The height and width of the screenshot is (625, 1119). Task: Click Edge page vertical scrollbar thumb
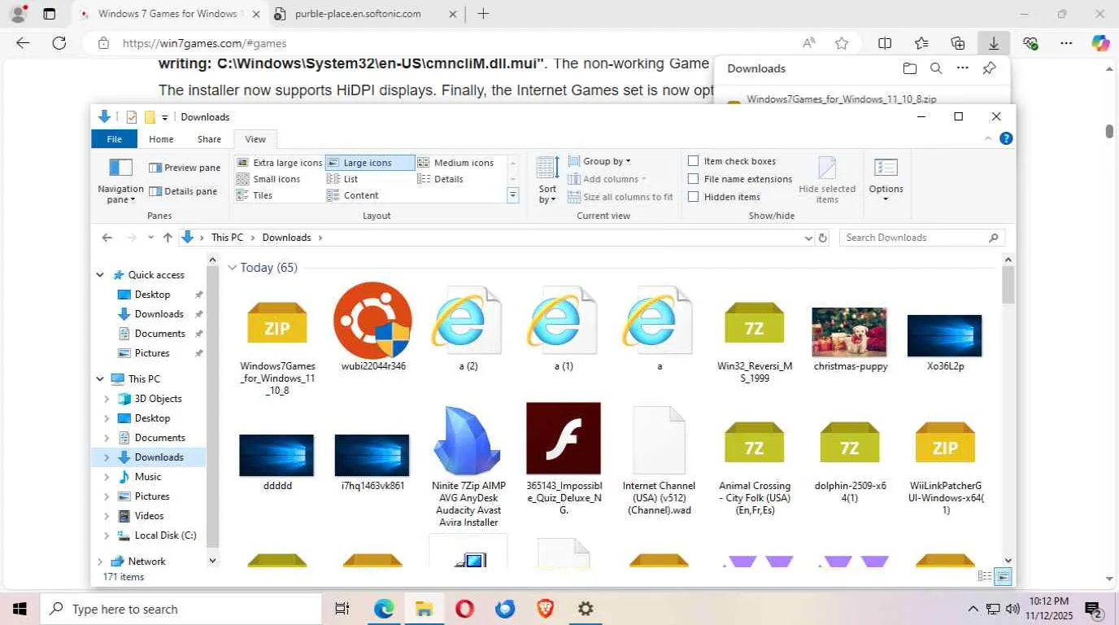[1109, 131]
